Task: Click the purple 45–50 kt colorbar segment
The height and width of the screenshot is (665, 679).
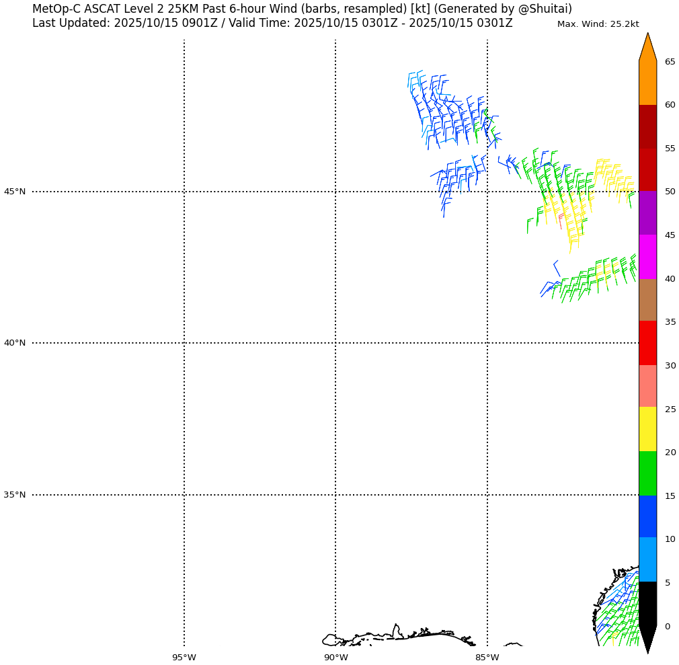Action: pos(647,213)
